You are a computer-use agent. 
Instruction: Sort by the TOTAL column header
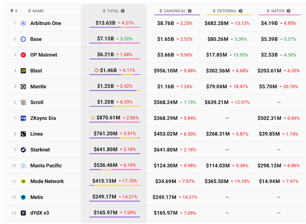tap(111, 11)
